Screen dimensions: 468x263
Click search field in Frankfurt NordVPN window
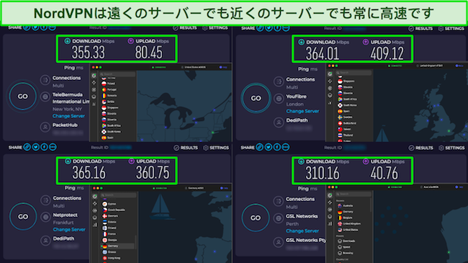coord(118,195)
